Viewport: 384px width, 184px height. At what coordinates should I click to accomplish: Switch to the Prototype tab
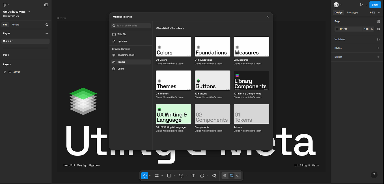click(x=352, y=12)
